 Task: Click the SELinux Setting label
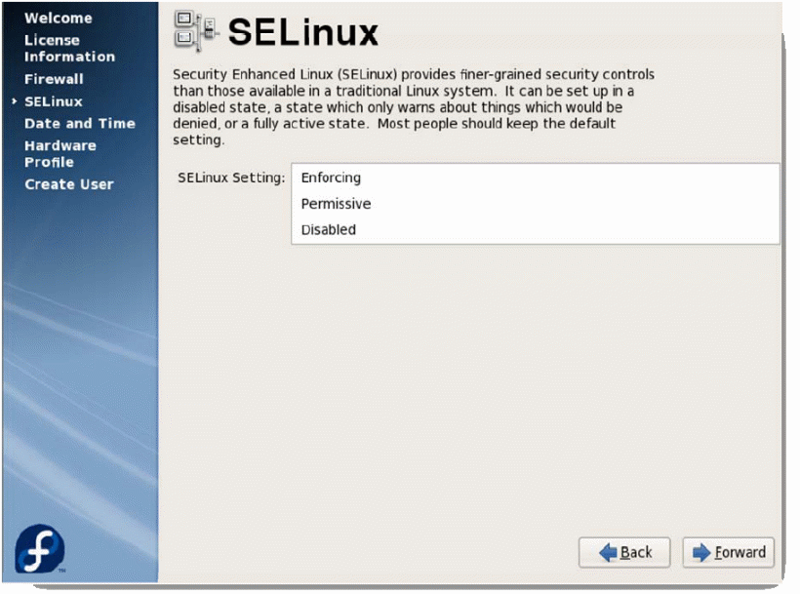pyautogui.click(x=230, y=178)
